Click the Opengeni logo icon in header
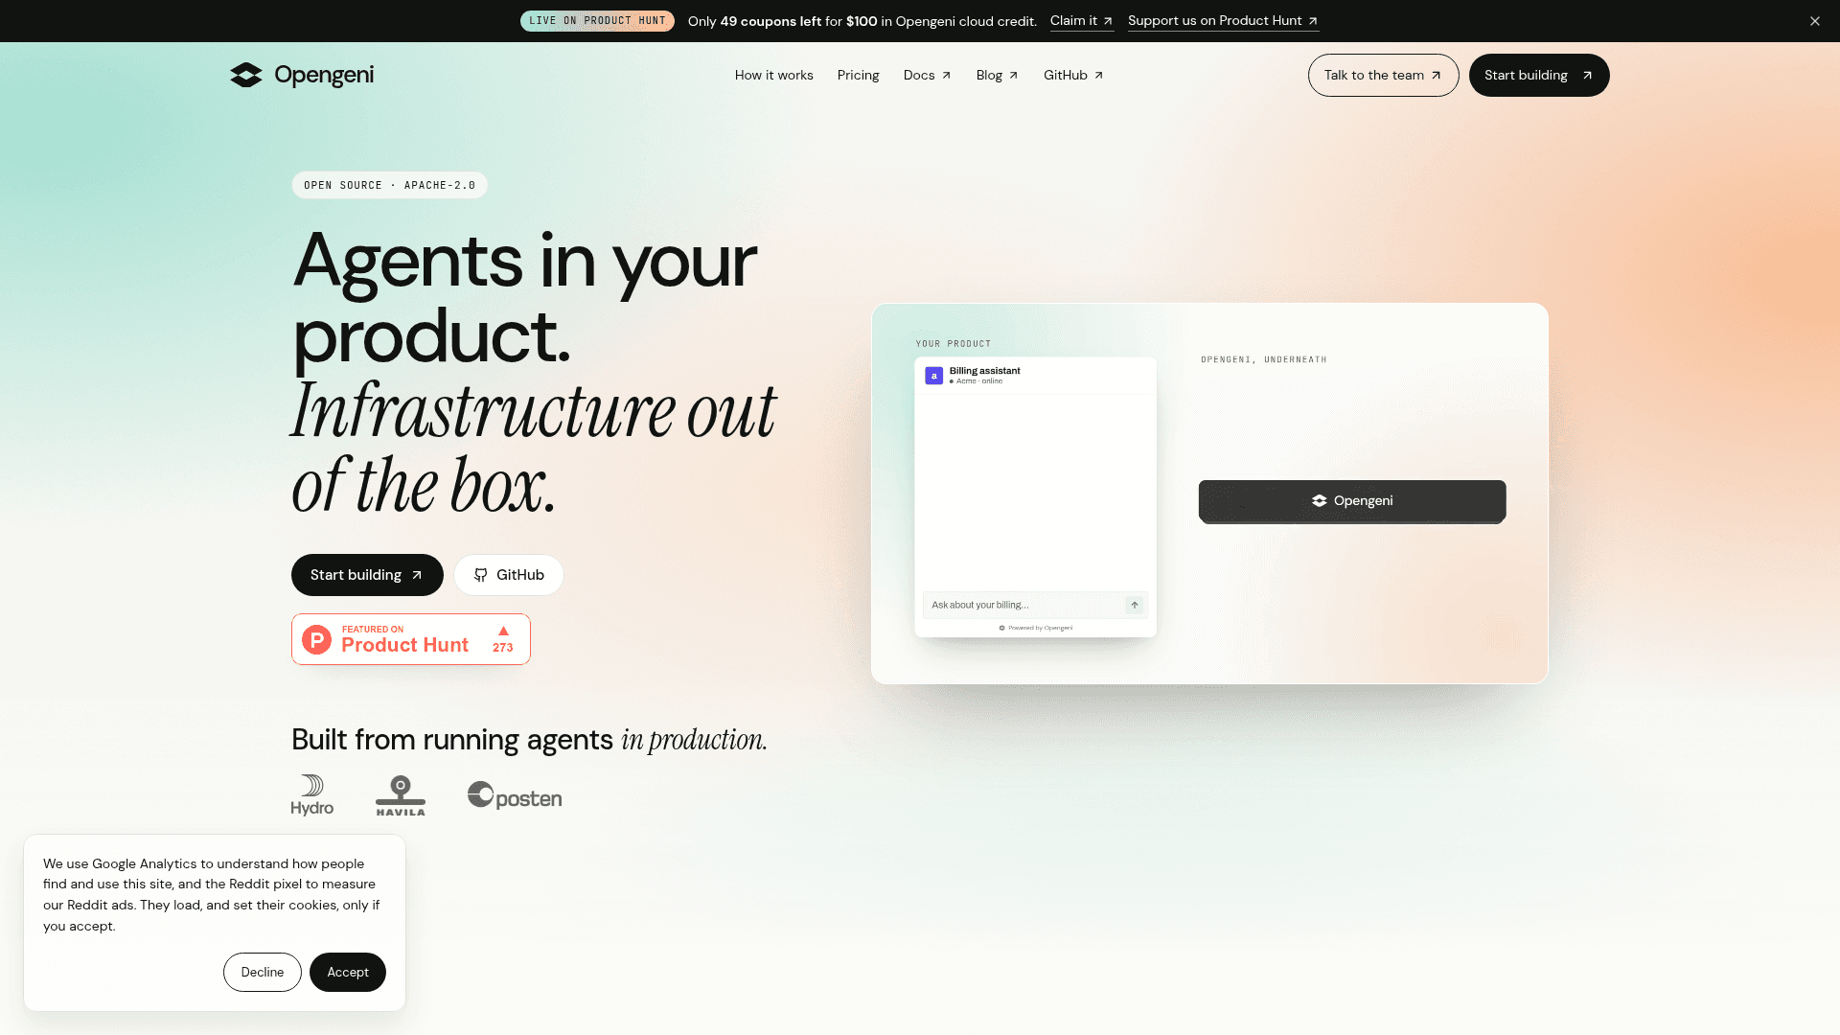1840x1035 pixels. [246, 75]
